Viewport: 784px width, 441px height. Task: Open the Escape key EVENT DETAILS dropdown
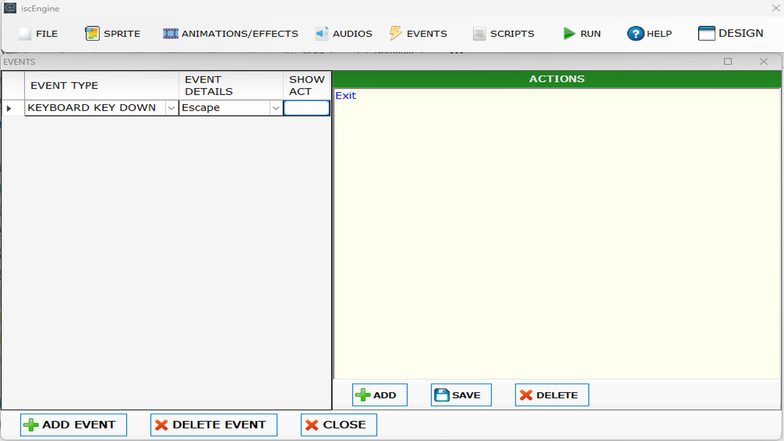[x=276, y=108]
